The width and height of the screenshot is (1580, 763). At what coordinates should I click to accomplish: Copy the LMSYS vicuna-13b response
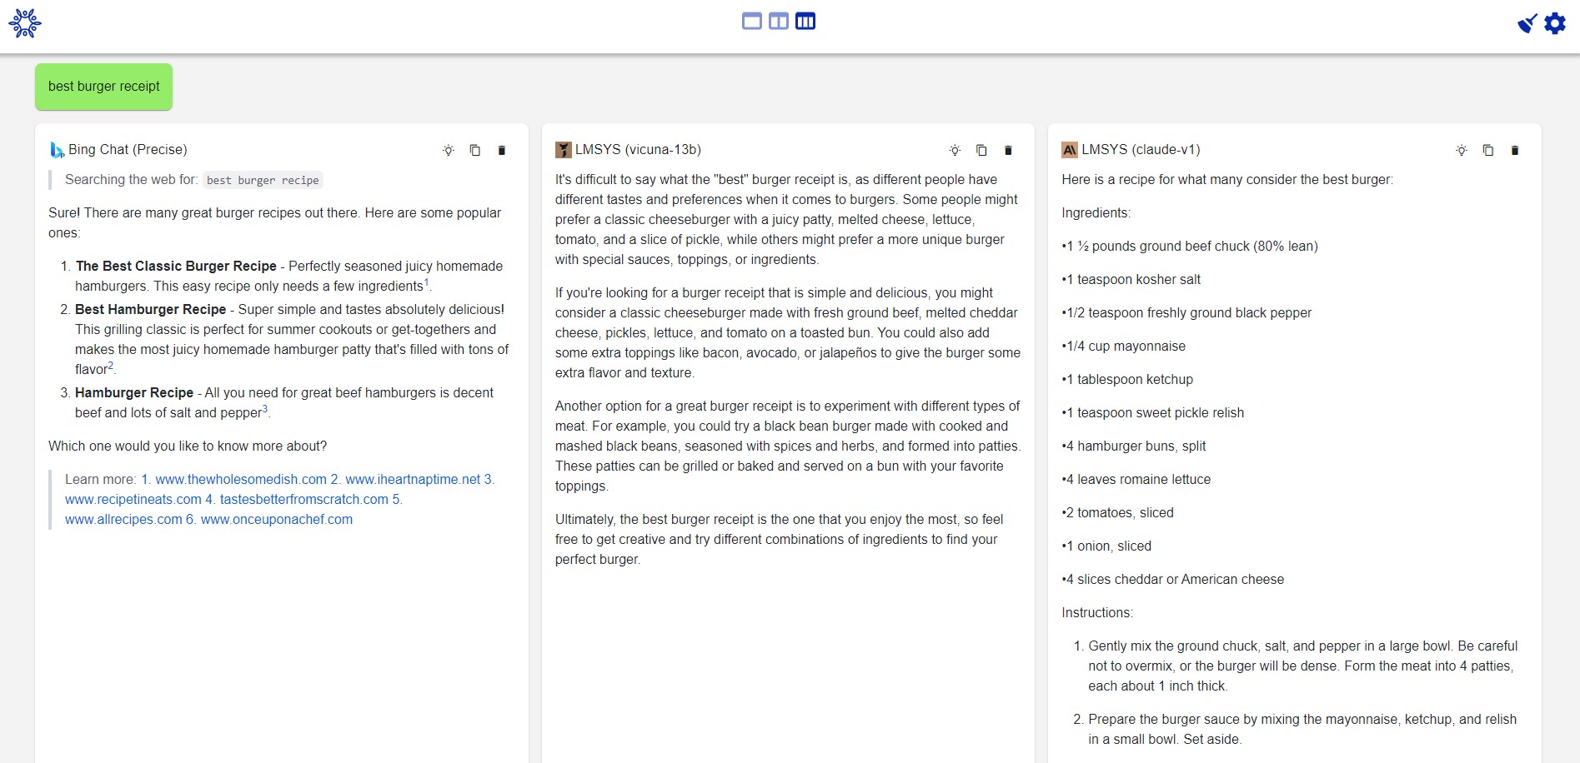pos(982,150)
